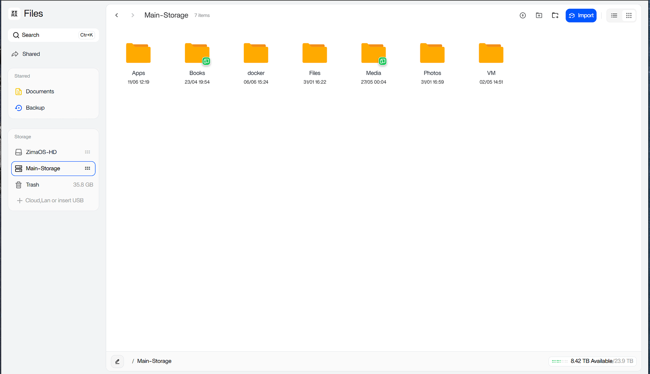Select Main-Storage in sidebar
The height and width of the screenshot is (374, 650).
[53, 168]
